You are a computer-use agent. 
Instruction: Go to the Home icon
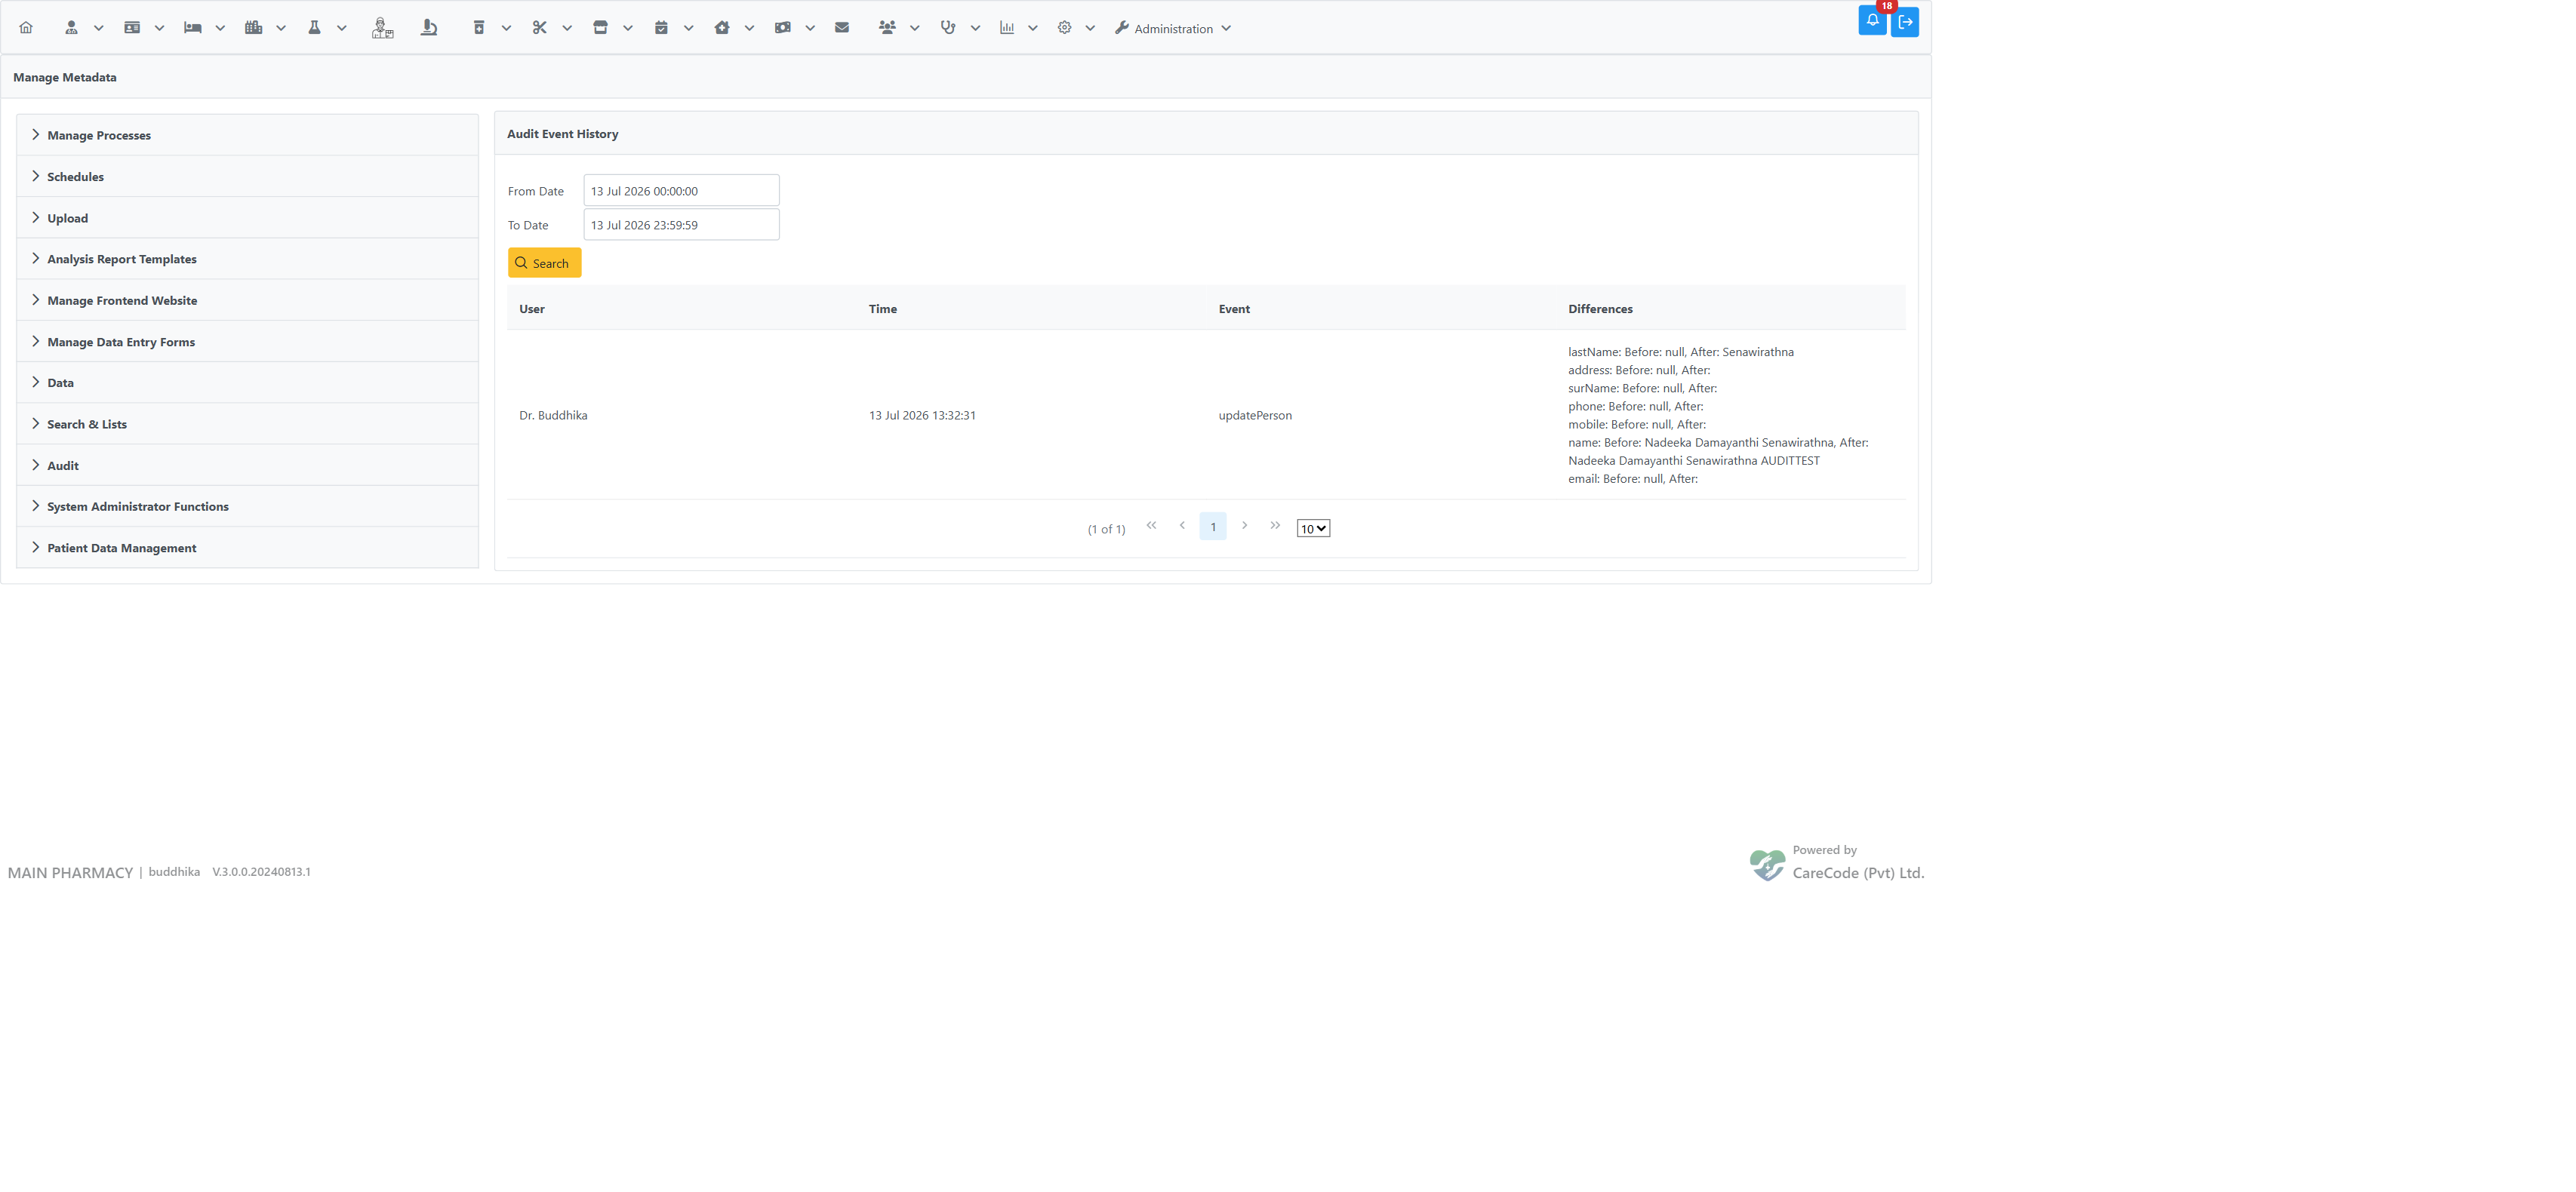(x=26, y=28)
